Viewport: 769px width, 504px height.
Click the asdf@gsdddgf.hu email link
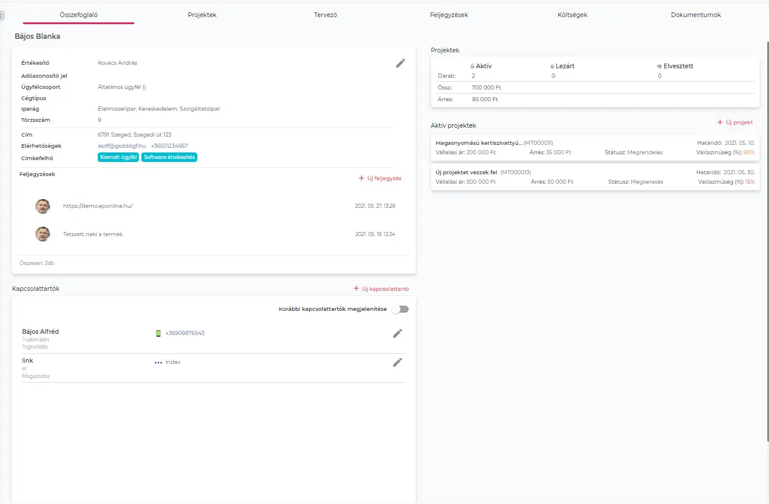point(121,146)
